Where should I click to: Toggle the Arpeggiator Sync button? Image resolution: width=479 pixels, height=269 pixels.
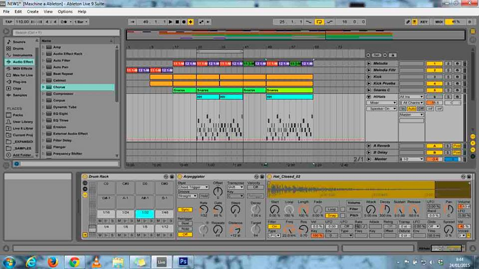[x=185, y=210]
